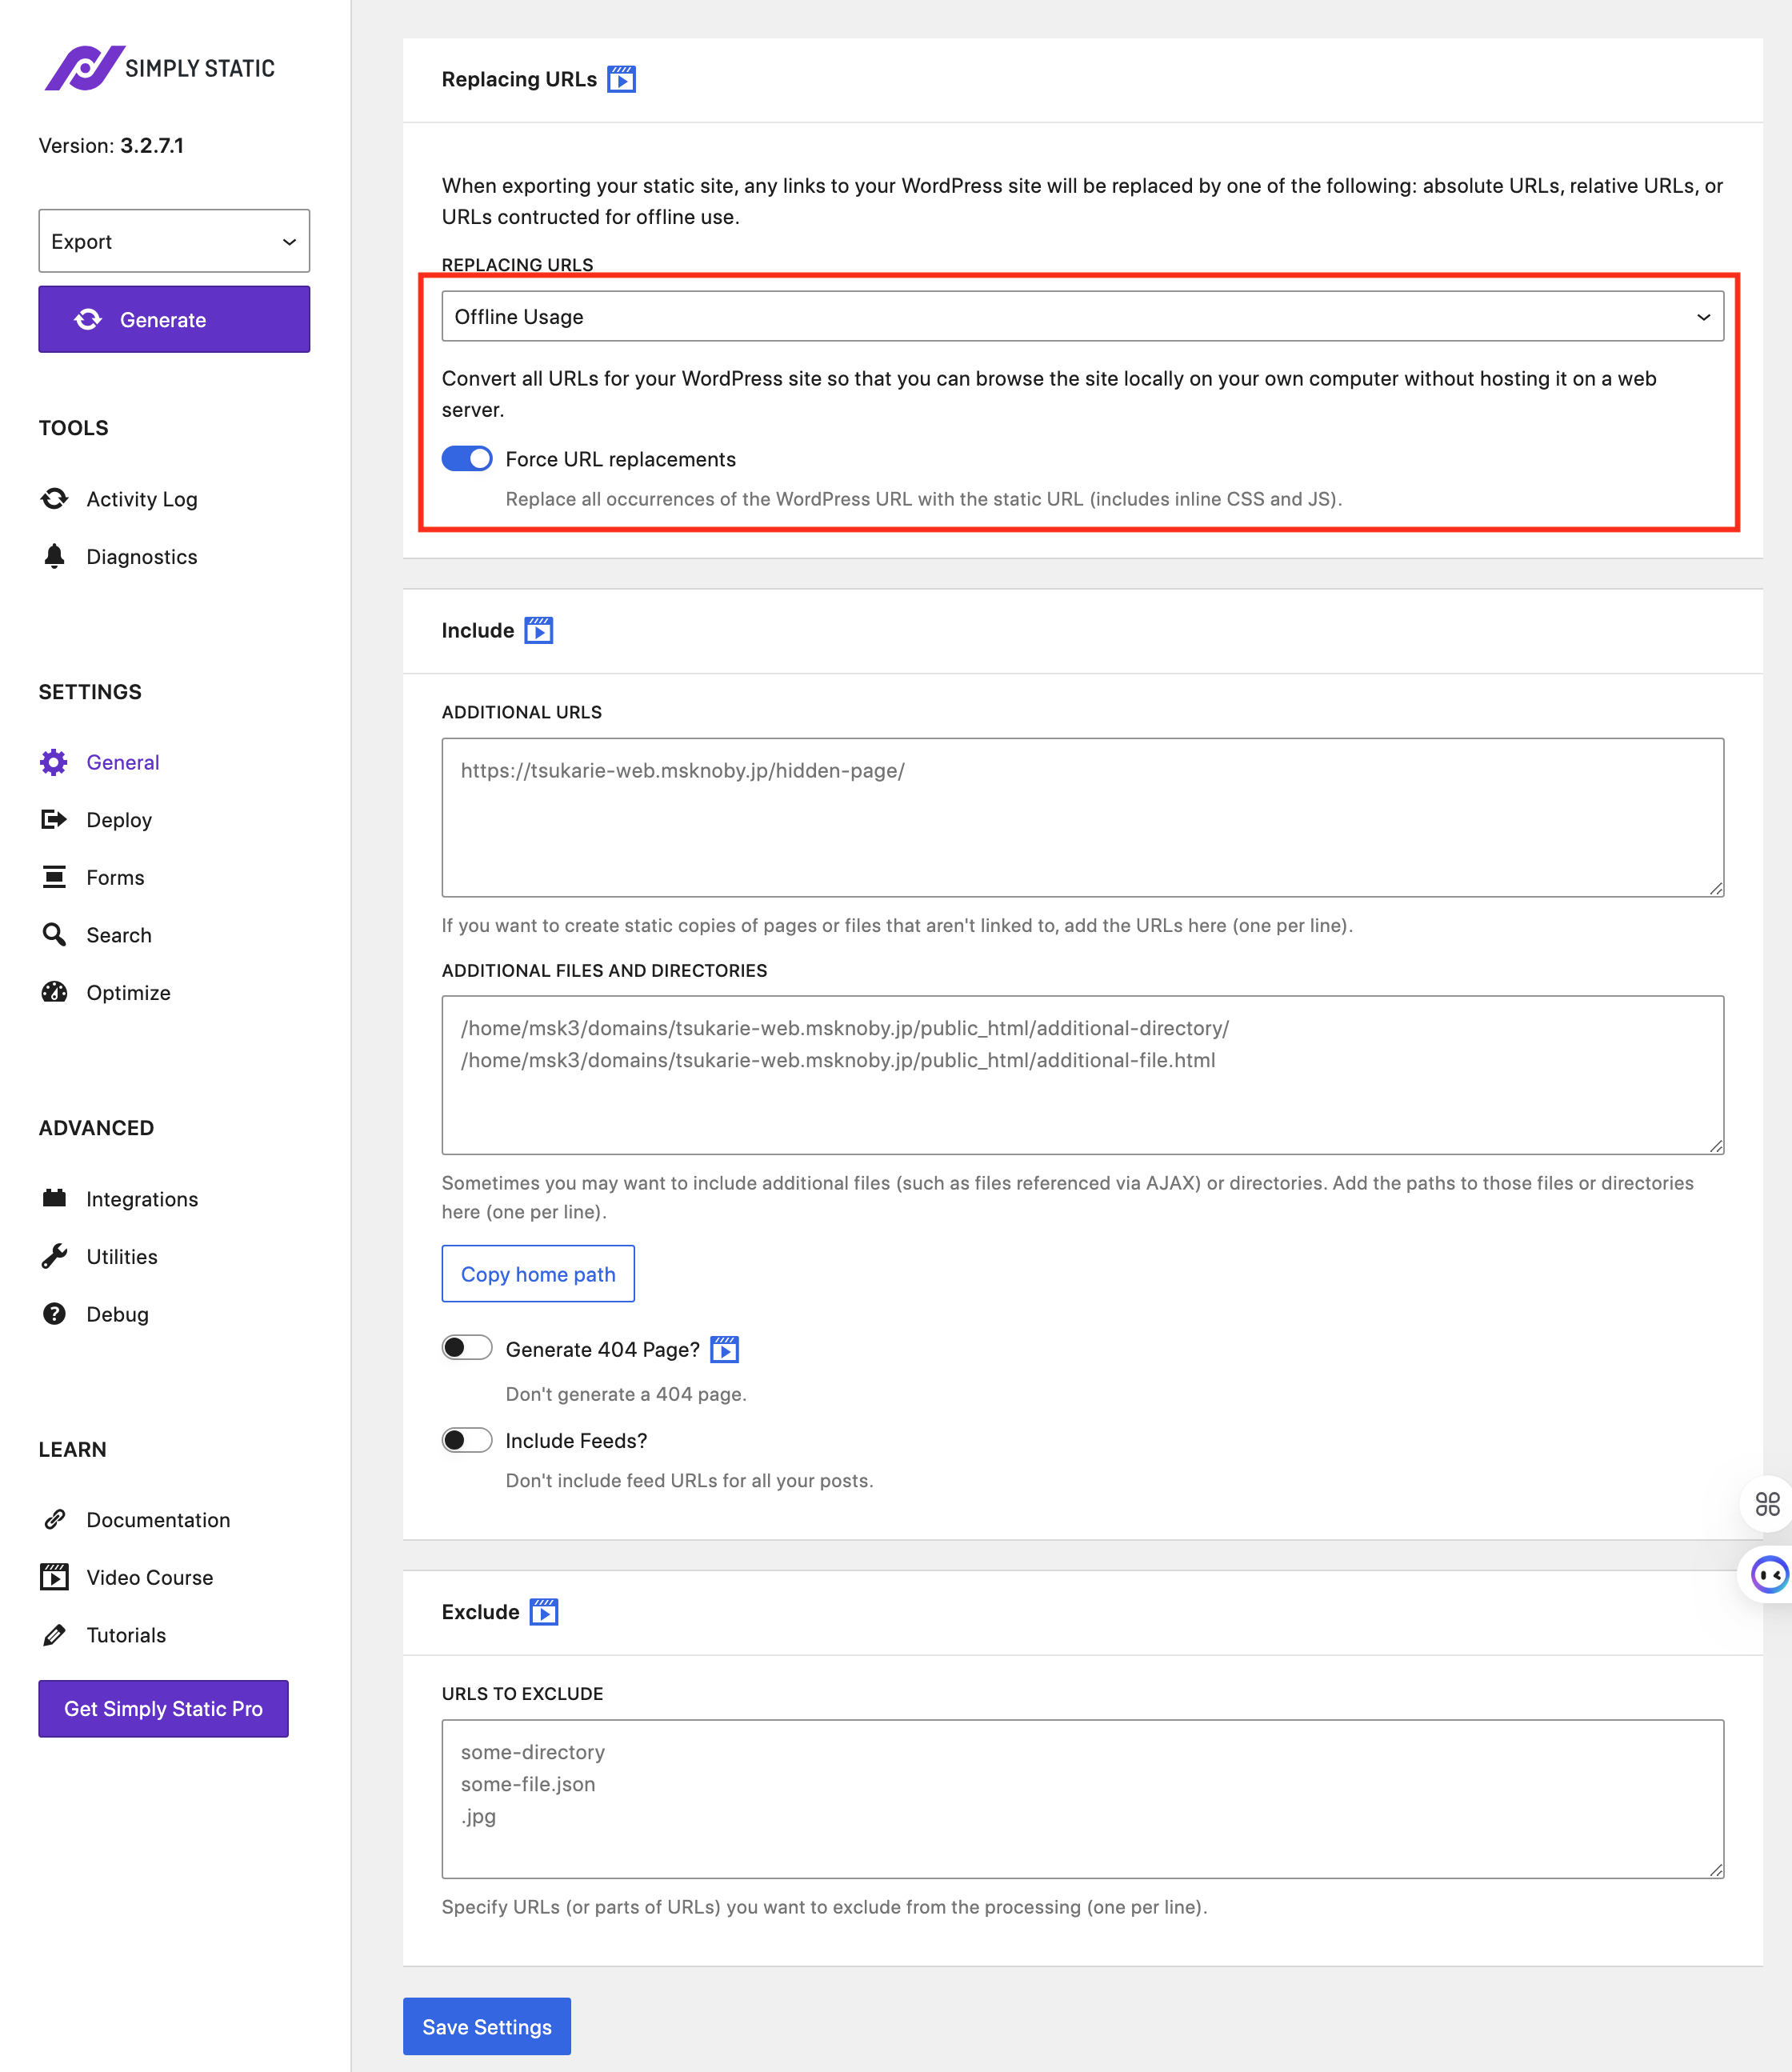Click the Diagnostics bell icon

tap(54, 556)
